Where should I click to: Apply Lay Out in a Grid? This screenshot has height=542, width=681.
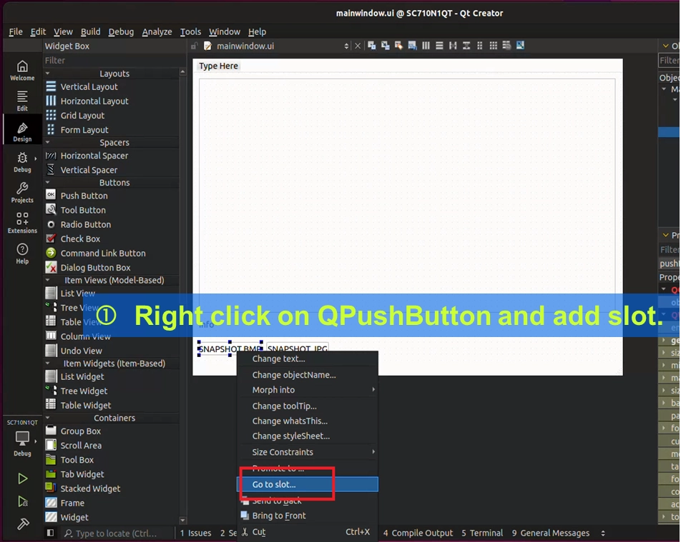point(494,46)
